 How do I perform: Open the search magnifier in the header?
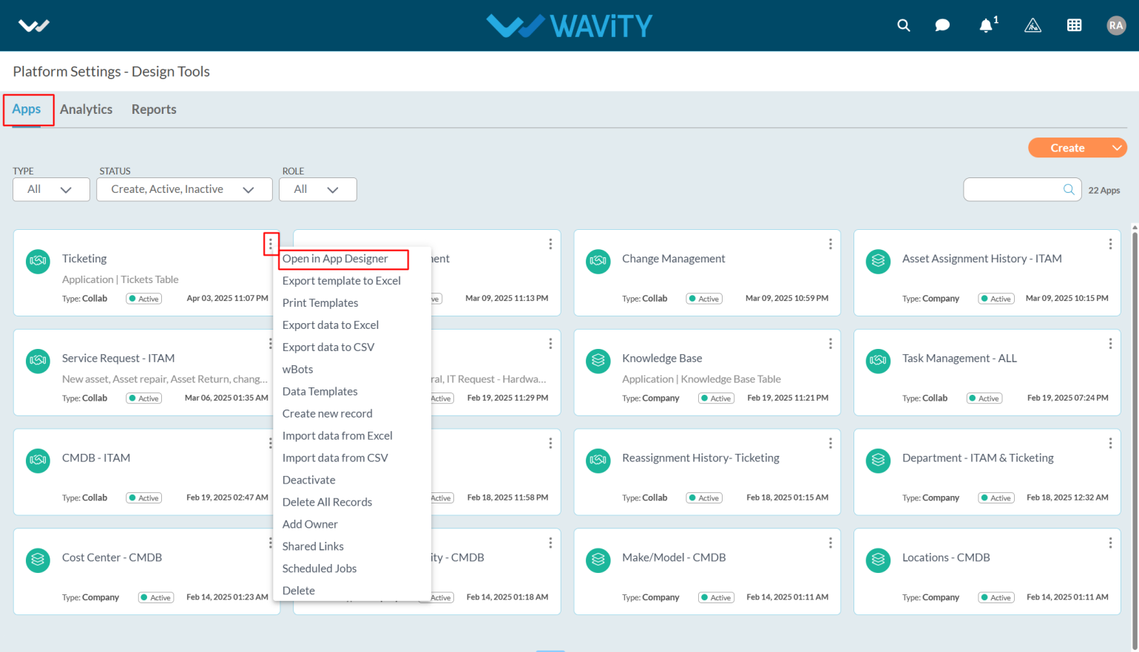click(x=903, y=25)
